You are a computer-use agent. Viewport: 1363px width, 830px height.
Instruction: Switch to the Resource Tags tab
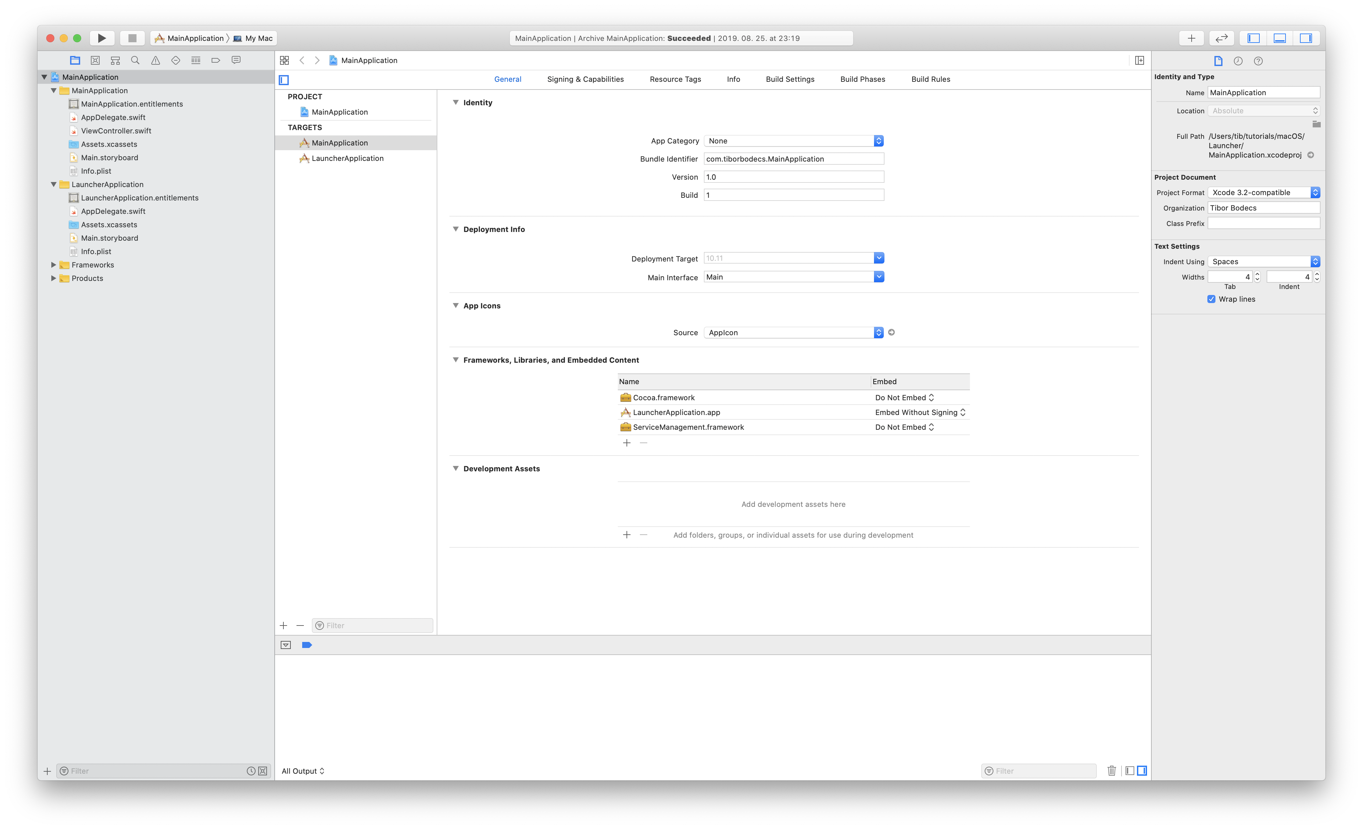pos(675,79)
